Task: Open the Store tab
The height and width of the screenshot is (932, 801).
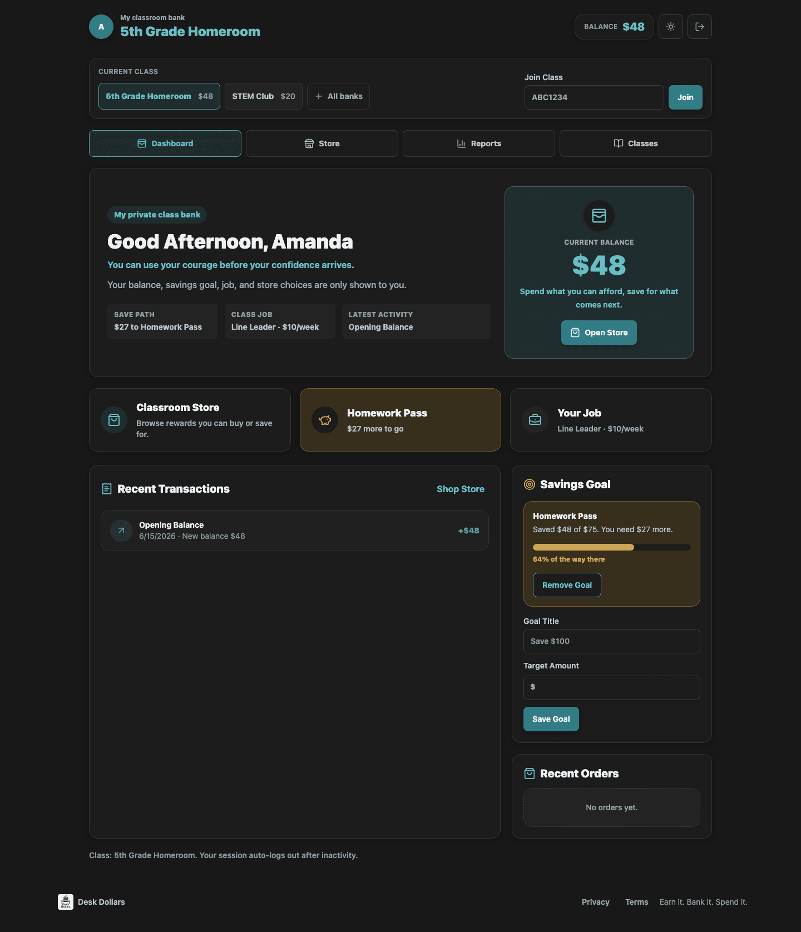Action: 322,143
